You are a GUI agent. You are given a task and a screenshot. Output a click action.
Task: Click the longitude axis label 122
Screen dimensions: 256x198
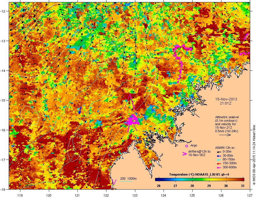106,195
